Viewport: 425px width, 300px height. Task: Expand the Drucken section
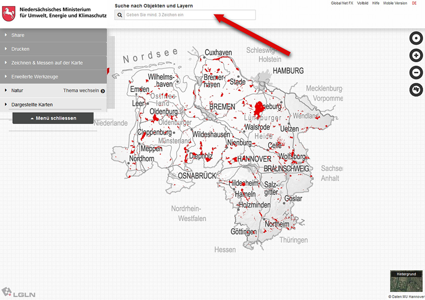(20, 49)
